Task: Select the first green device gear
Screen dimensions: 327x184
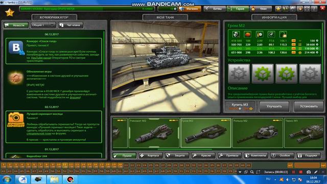Action: pyautogui.click(x=263, y=74)
